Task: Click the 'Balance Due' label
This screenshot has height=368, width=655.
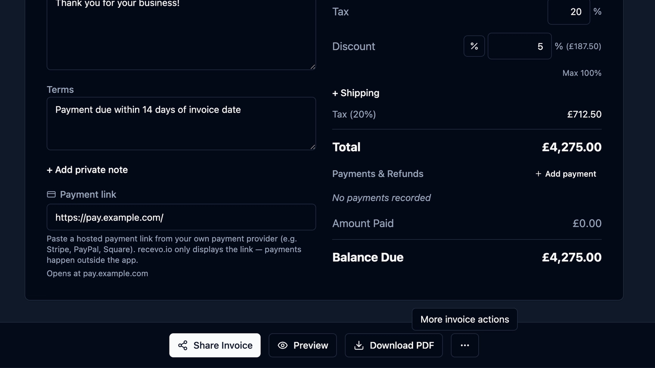Action: pos(368,257)
